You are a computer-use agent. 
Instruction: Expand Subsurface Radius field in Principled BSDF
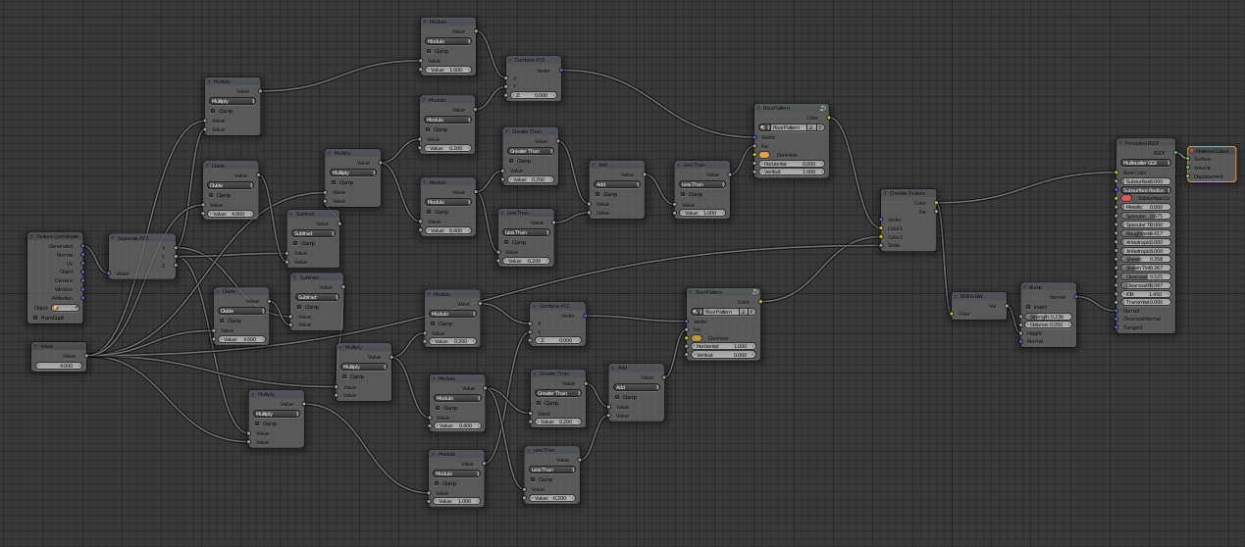(x=1146, y=190)
